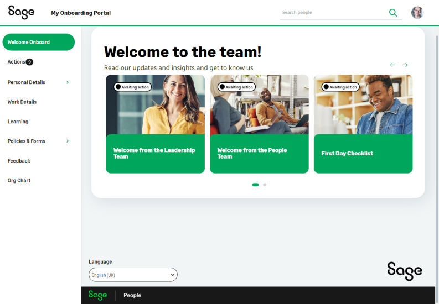Click the green Sage logo in footer
Viewport: 439px width, 304px height.
97,295
